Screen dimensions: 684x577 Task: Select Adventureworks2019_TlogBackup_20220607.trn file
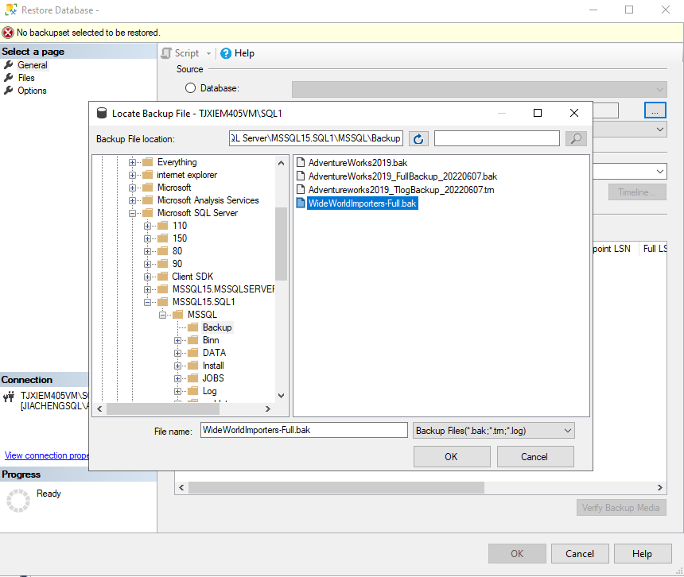(401, 189)
